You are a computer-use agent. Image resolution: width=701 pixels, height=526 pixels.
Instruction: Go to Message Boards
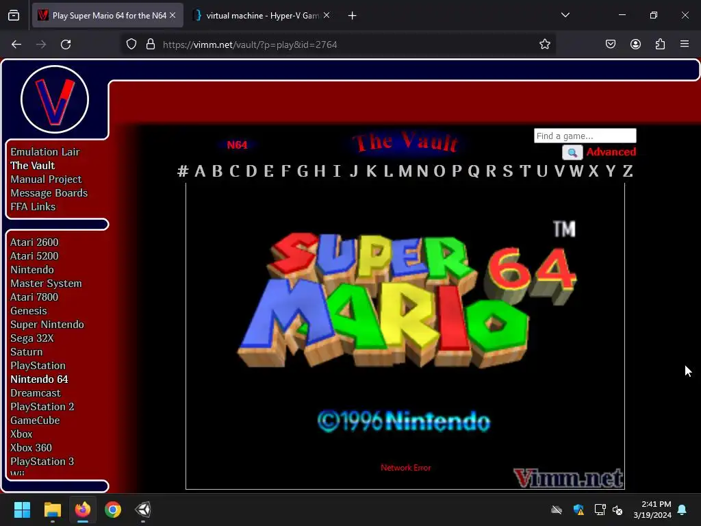(49, 192)
